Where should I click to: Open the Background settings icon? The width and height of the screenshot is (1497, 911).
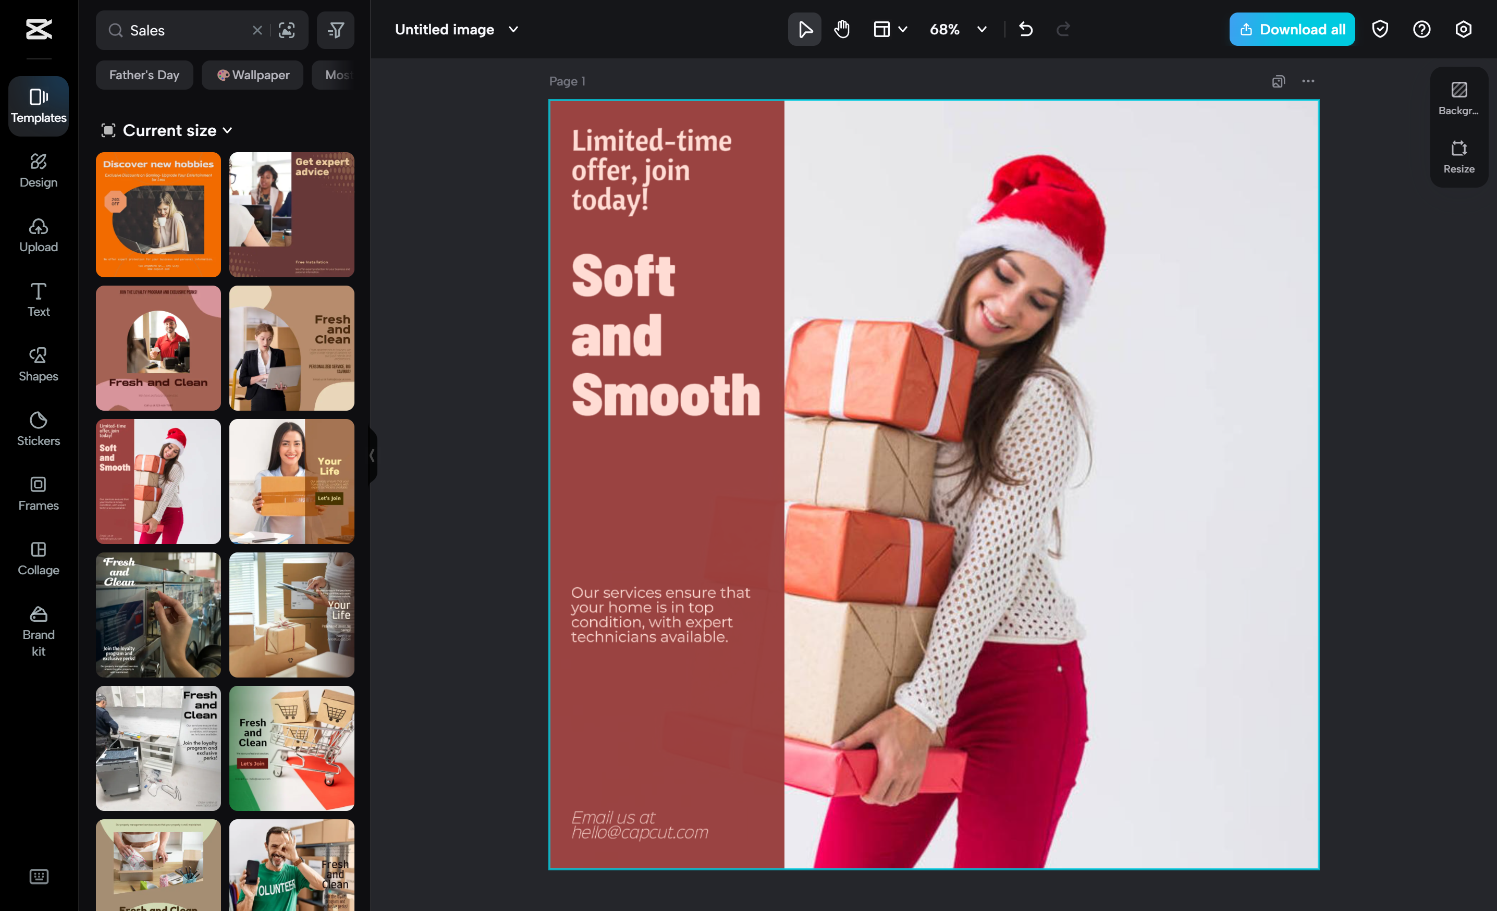coord(1459,98)
